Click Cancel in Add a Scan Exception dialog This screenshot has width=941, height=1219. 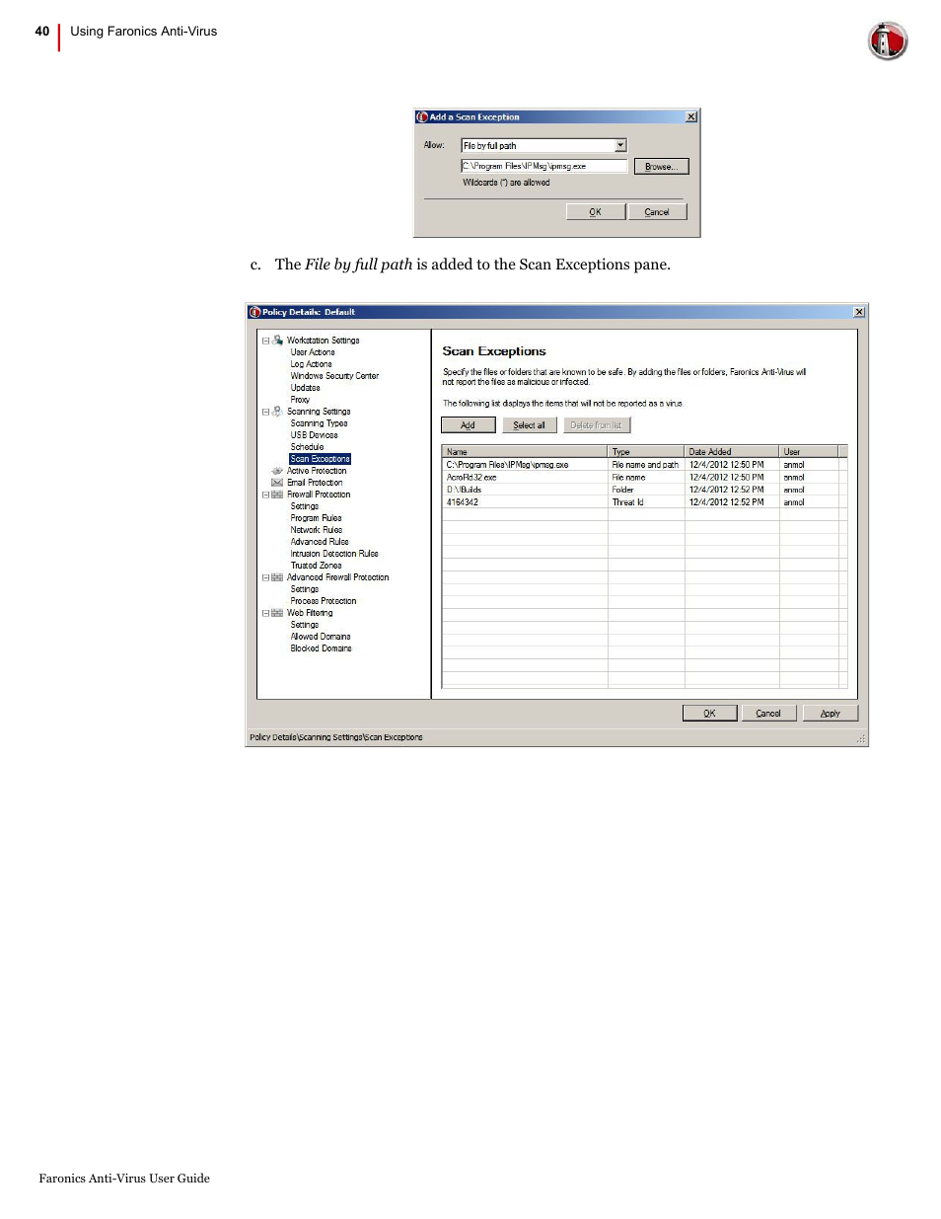pos(657,211)
